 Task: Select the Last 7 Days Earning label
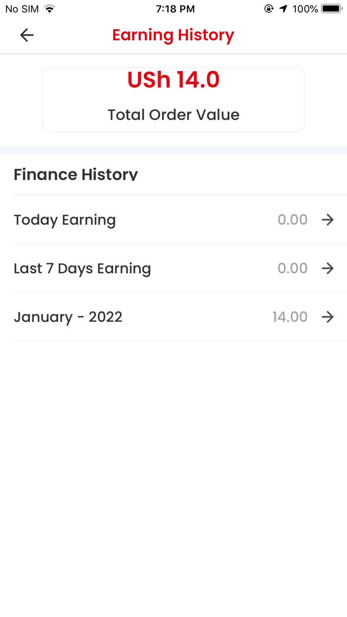(x=82, y=268)
